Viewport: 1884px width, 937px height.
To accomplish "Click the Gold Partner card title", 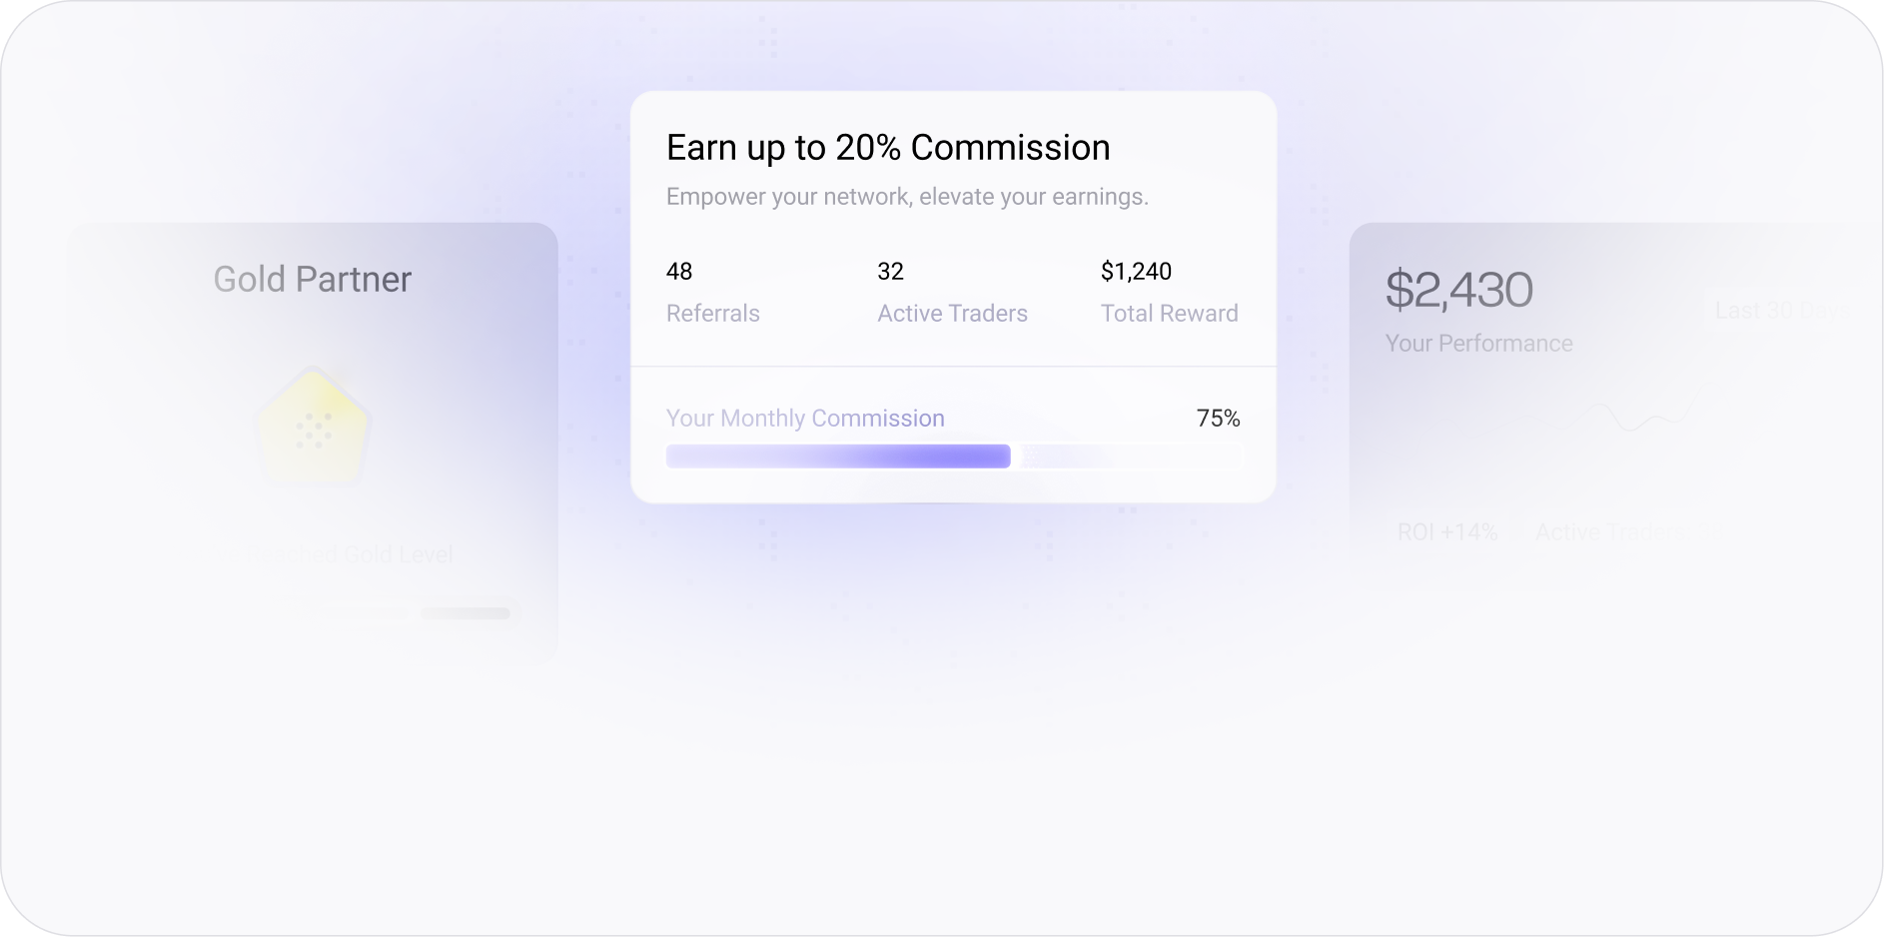I will [x=313, y=280].
